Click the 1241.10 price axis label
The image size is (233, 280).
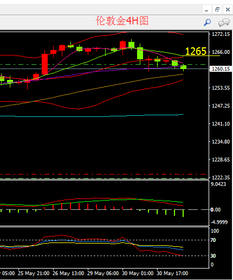221,124
